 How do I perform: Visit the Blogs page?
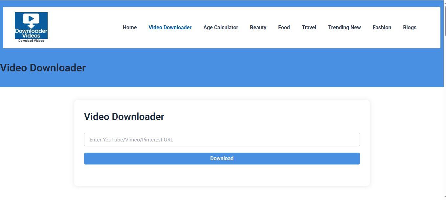coord(410,27)
